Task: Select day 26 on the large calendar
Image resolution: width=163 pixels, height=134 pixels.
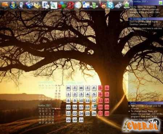Action: 94,113
